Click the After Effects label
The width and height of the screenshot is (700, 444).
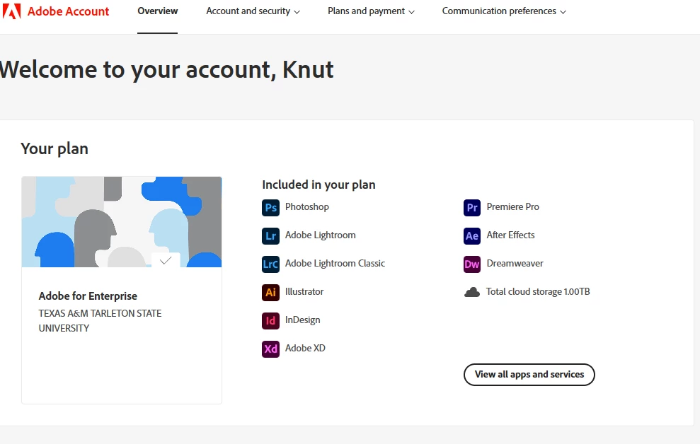(x=511, y=235)
